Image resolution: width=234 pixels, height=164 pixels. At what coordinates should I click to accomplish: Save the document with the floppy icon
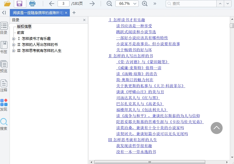(20, 3)
